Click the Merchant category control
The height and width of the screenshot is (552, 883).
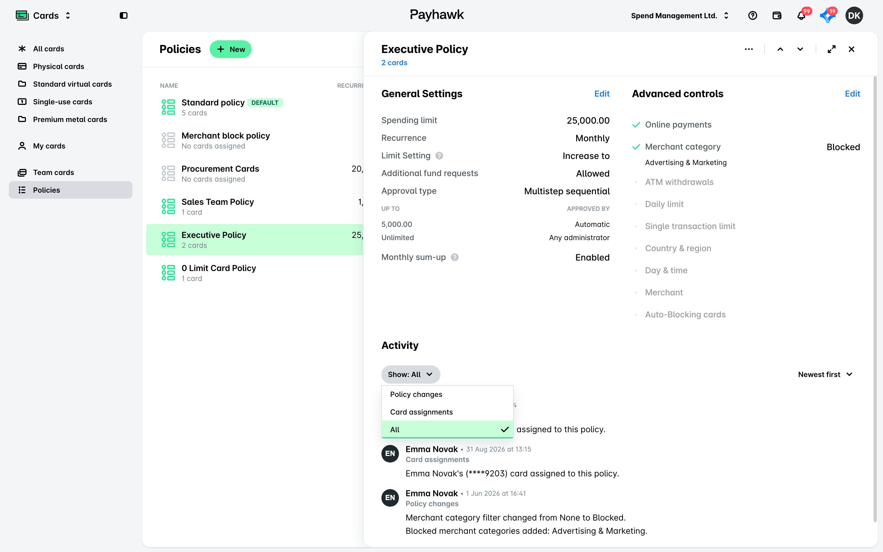click(x=682, y=147)
